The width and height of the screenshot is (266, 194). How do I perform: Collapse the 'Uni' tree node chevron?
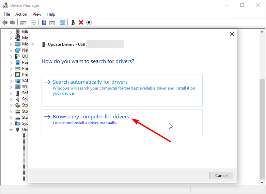pyautogui.click(x=11, y=130)
